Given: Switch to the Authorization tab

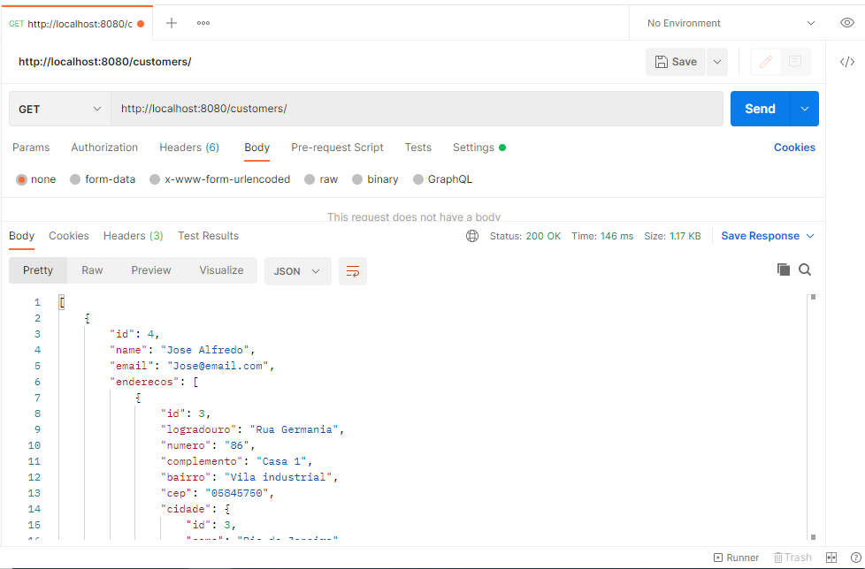Looking at the screenshot, I should tap(104, 148).
